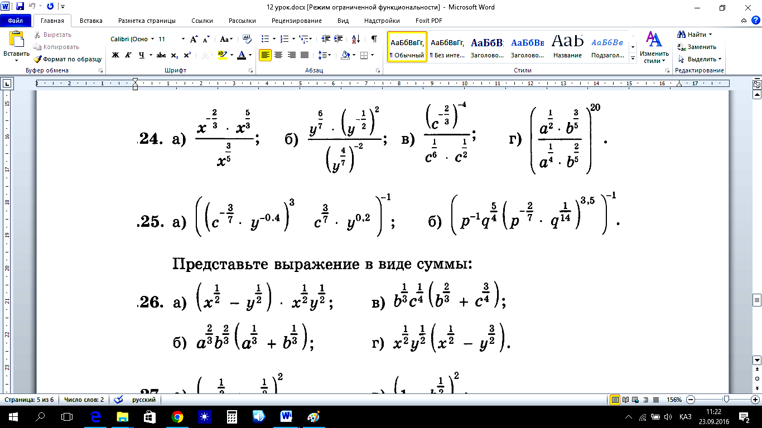762x428 pixels.
Task: Toggle Italic (К) formatting
Action: [x=128, y=55]
